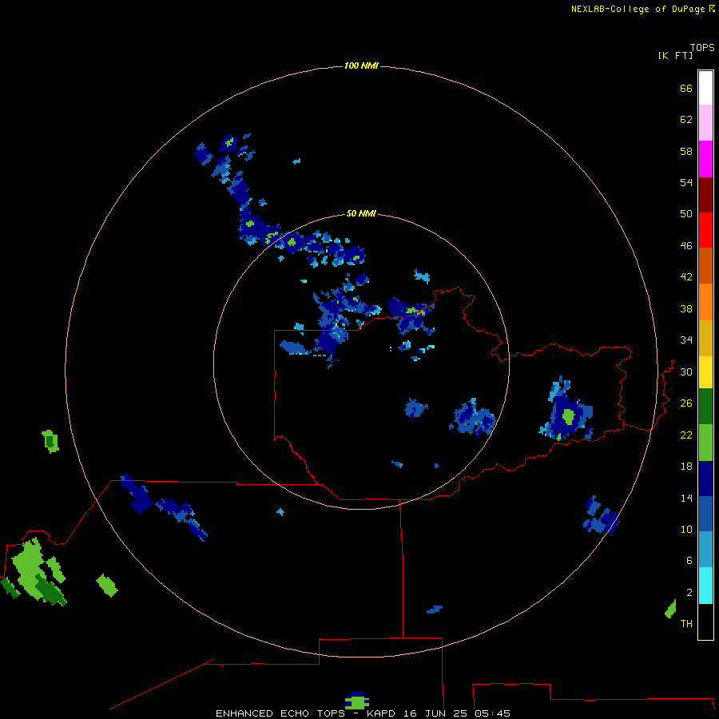Click the navy blue 22 kft legend swatch
Screen dimensions: 719x719
(705, 479)
